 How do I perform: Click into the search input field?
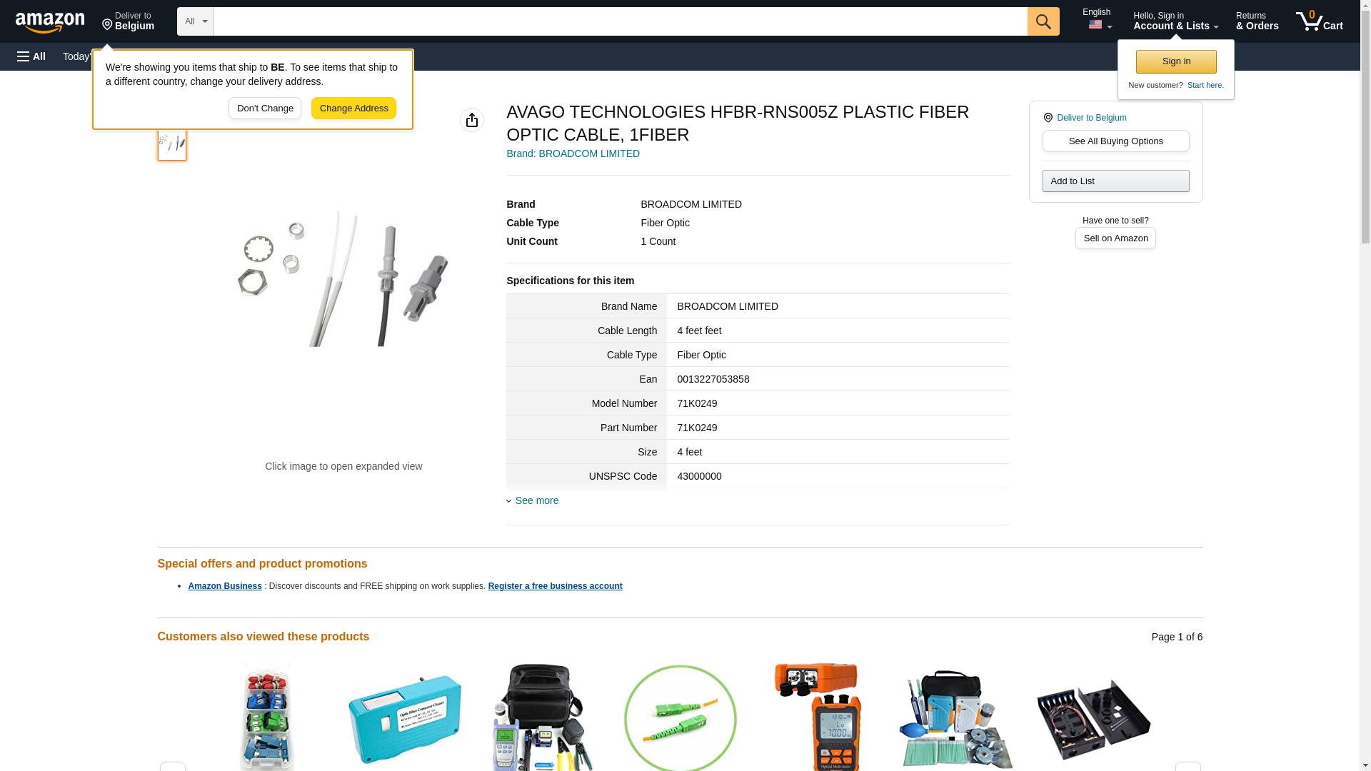point(621,21)
